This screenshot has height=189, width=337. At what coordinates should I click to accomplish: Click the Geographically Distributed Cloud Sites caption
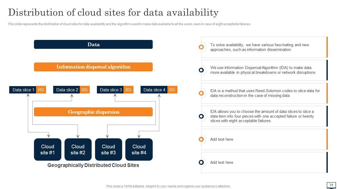[93, 165]
